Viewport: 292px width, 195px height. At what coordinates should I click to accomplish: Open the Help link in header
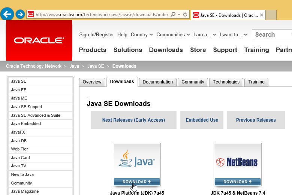point(122,34)
